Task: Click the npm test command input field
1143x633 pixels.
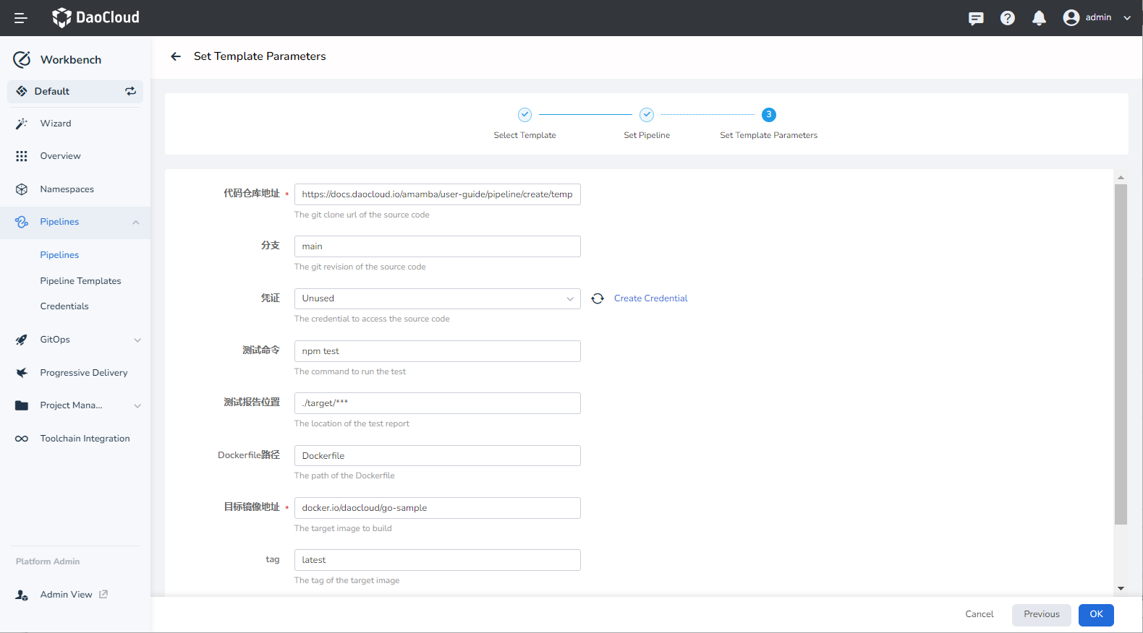Action: point(437,351)
